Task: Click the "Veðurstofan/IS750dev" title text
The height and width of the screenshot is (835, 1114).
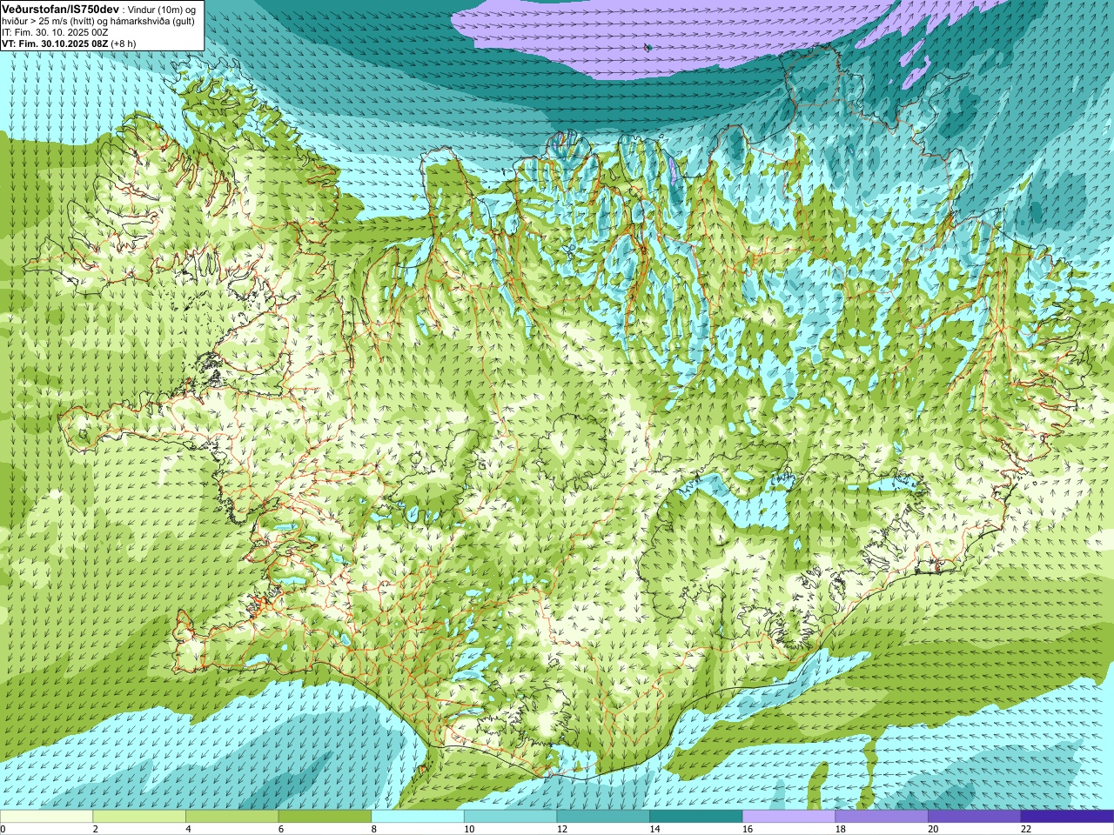Action: click(61, 9)
